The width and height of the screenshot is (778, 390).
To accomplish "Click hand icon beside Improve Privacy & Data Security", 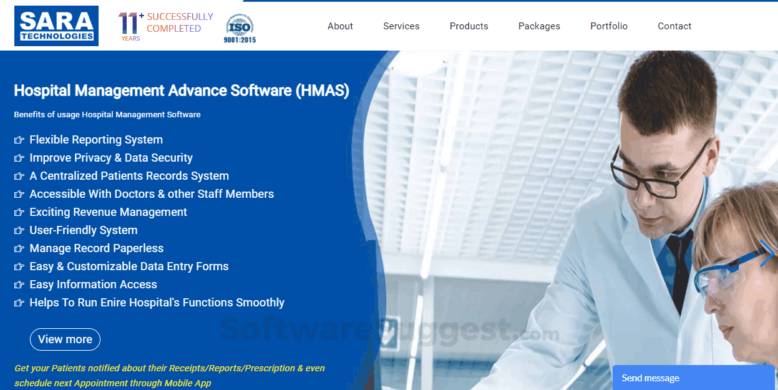I will (x=19, y=158).
